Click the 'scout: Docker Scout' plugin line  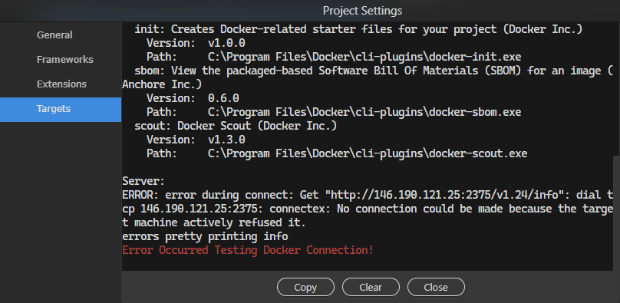(x=236, y=126)
